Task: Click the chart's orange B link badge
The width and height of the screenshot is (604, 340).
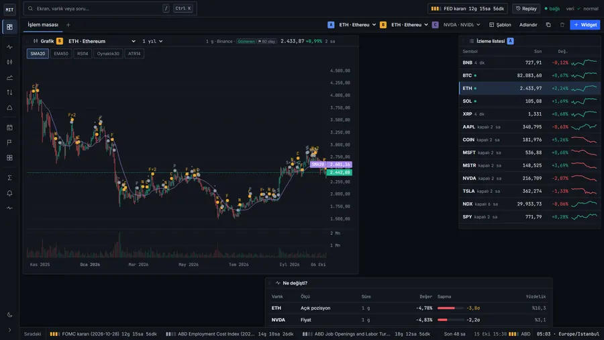Action: (x=59, y=41)
